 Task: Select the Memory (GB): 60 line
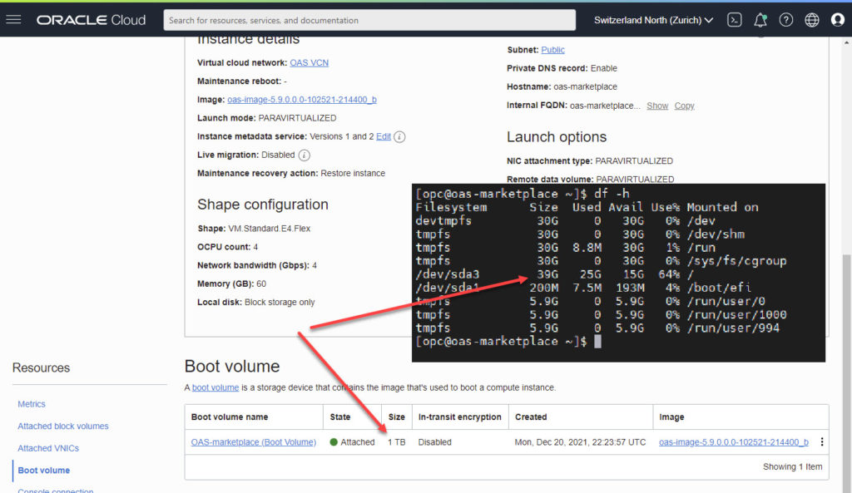click(x=231, y=284)
